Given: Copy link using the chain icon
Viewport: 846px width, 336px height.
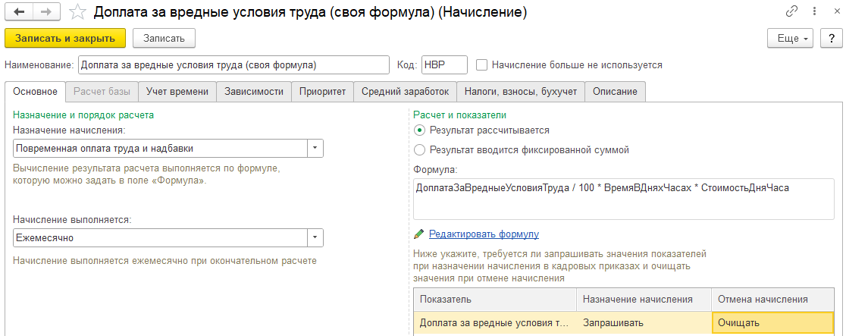Looking at the screenshot, I should click(x=792, y=12).
